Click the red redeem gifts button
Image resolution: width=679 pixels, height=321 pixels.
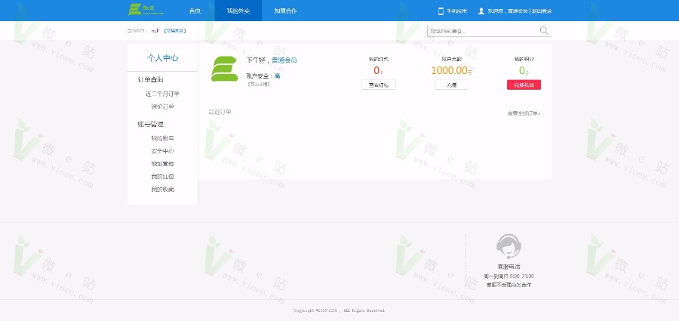524,85
